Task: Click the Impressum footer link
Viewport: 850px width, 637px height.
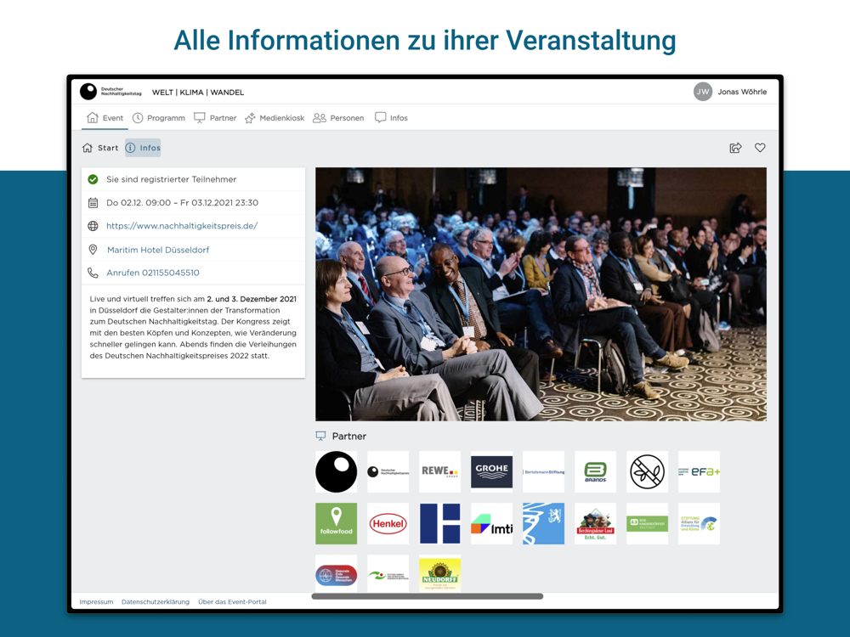Action: [x=97, y=602]
